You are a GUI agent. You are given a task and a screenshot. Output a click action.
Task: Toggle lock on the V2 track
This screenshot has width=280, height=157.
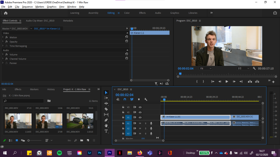tap(123, 112)
